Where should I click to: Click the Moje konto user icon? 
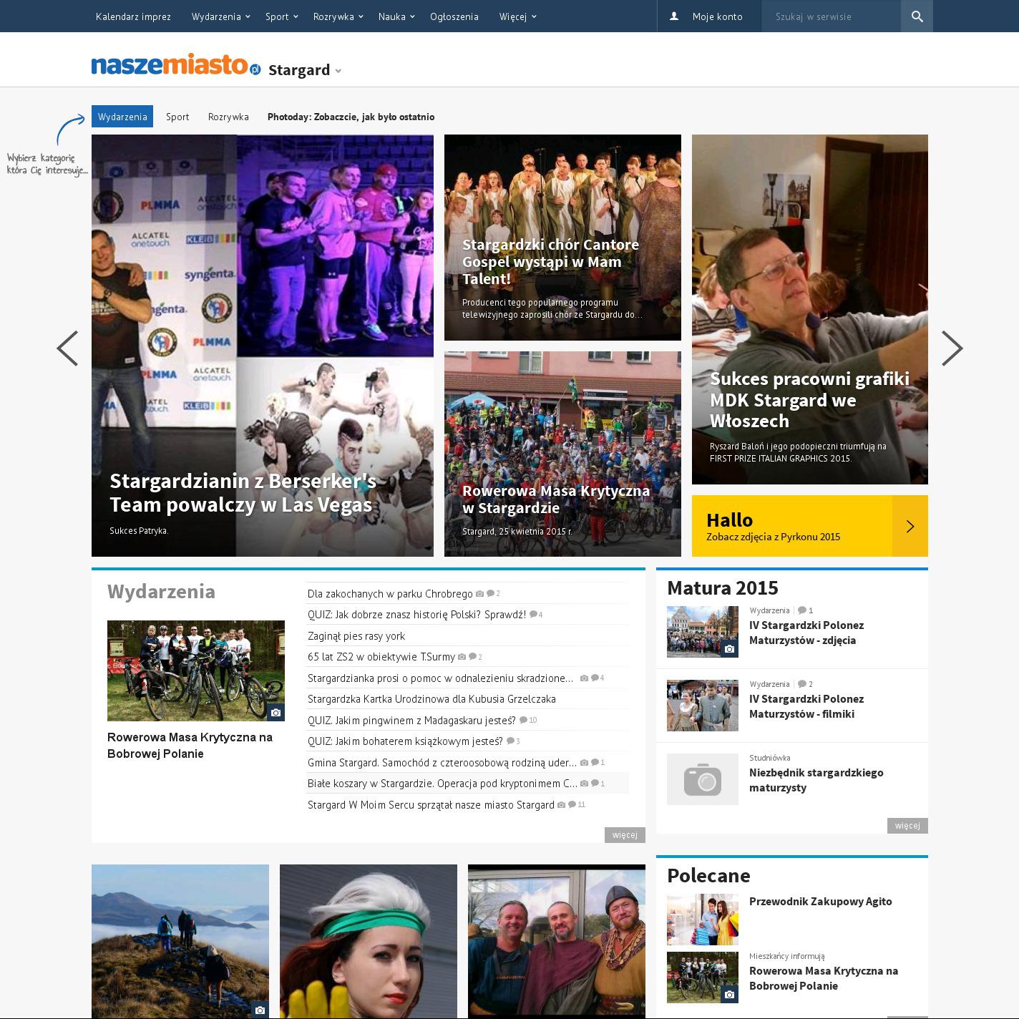673,16
